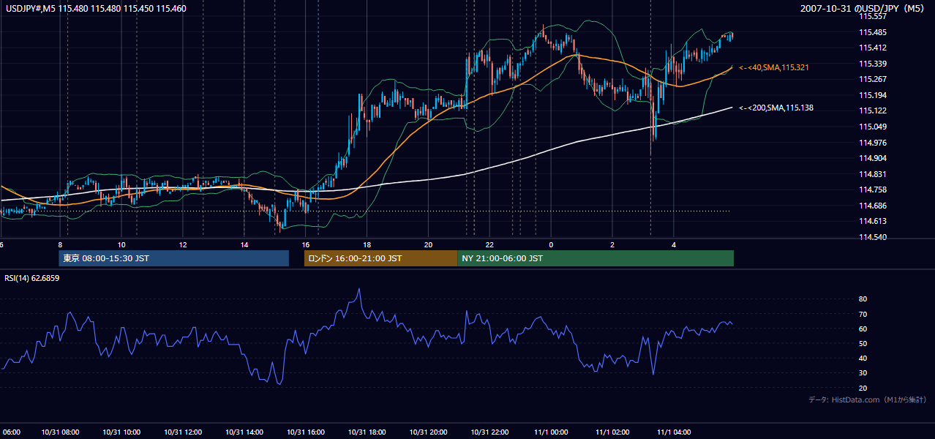935x439 pixels.
Task: Click price axis value 114.540
Action: [872, 237]
